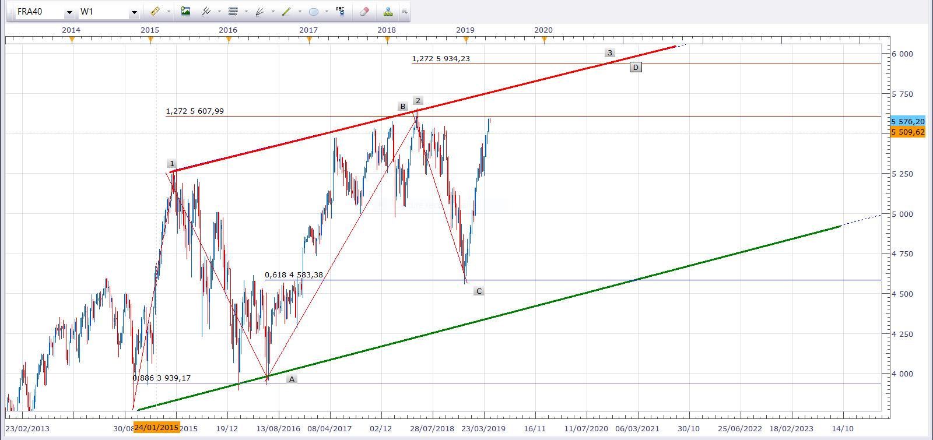The image size is (933, 440).
Task: Click the 2020 year marker triangle
Action: click(544, 40)
